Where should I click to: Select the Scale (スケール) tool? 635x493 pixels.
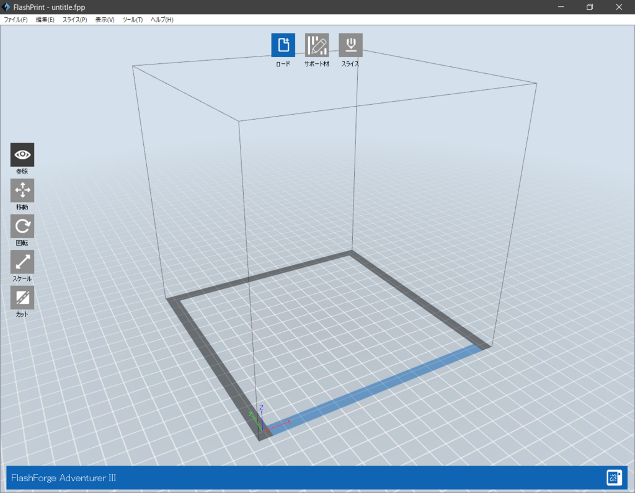coord(22,262)
